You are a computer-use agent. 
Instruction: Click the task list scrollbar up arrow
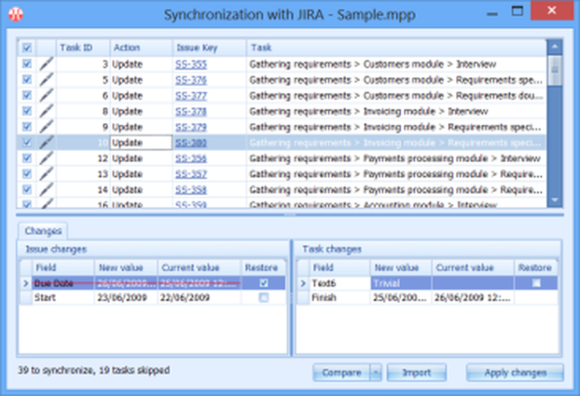coord(554,47)
